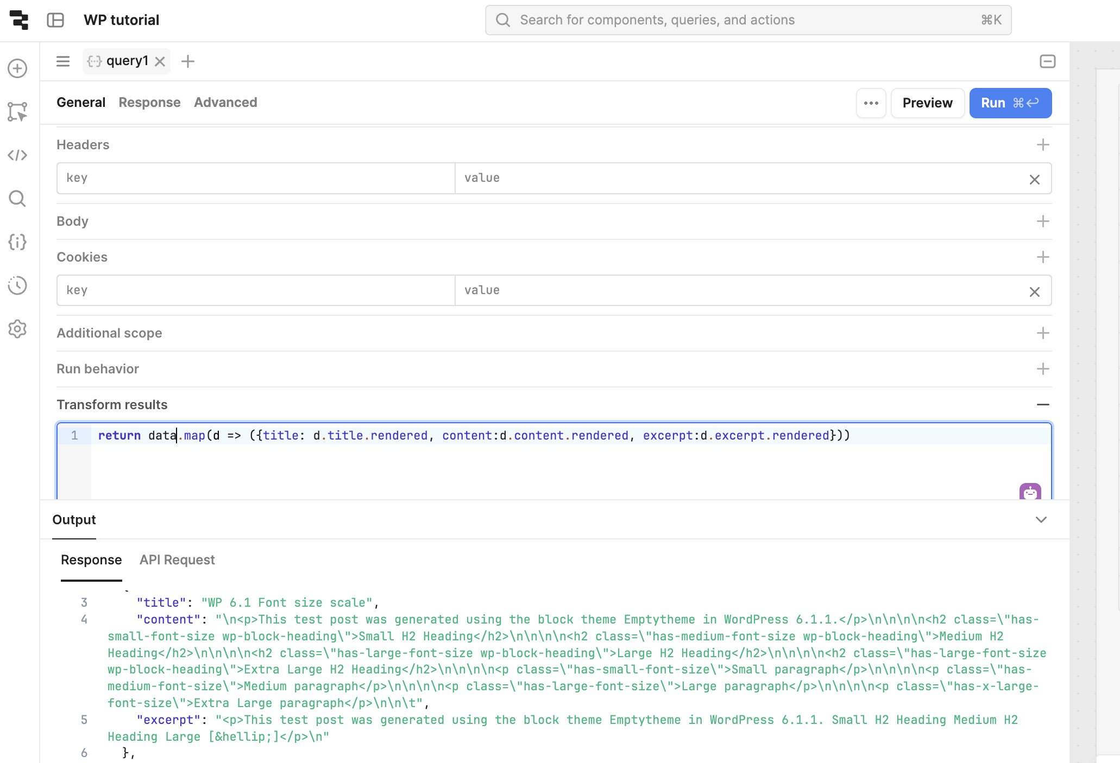Click the Preview button
1120x763 pixels.
pyautogui.click(x=927, y=103)
